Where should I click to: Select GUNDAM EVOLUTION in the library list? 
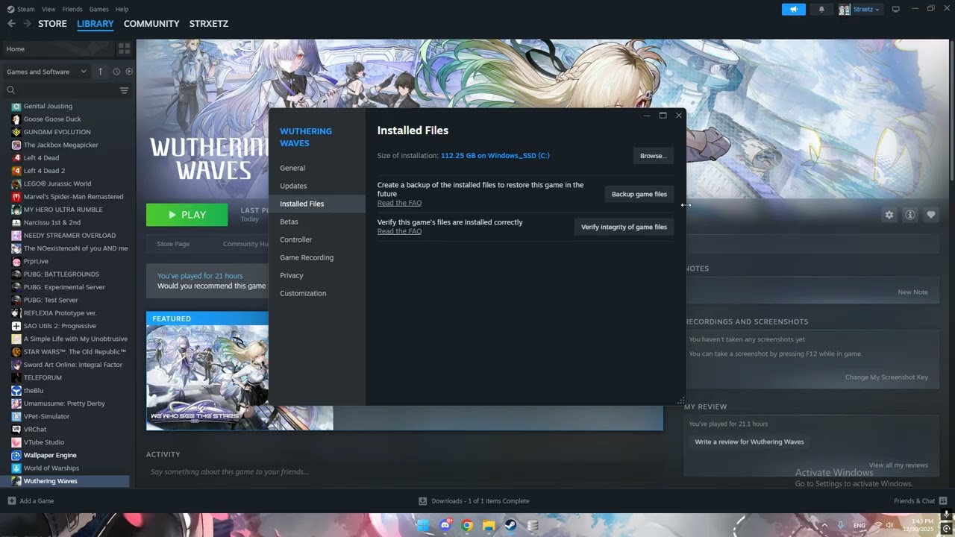57,132
